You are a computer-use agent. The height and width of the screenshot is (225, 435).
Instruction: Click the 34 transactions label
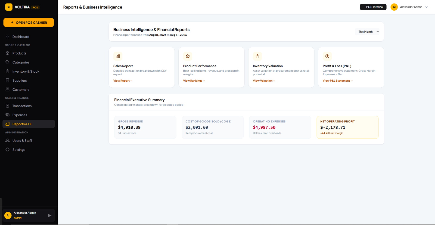(x=127, y=133)
